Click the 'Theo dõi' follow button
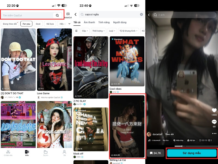Screen dimensions: 218x164 169,134
